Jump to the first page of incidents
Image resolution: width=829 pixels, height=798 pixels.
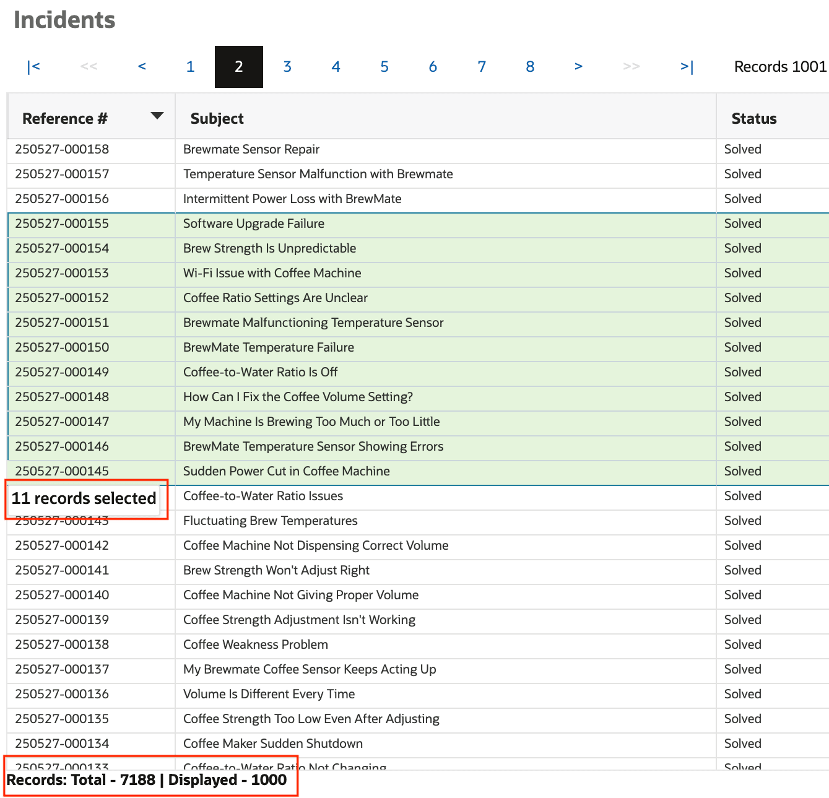pyautogui.click(x=33, y=67)
